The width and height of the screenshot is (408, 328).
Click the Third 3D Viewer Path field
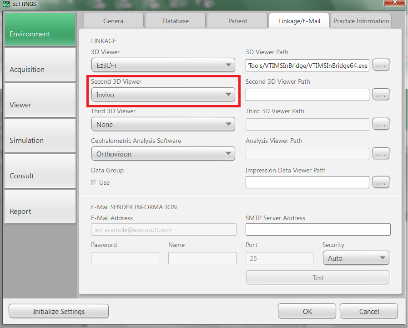(x=307, y=124)
